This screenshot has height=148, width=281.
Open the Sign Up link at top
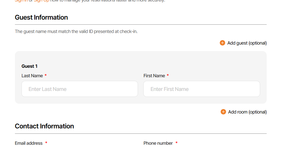pyautogui.click(x=41, y=1)
